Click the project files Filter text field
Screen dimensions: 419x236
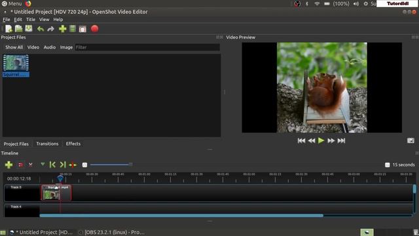[147, 47]
